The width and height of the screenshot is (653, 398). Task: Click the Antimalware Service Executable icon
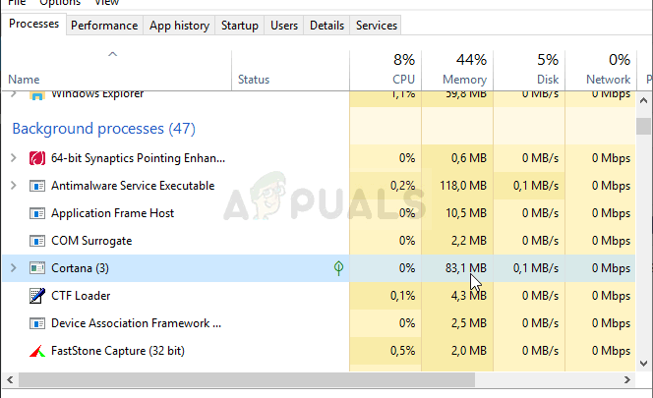click(x=37, y=185)
